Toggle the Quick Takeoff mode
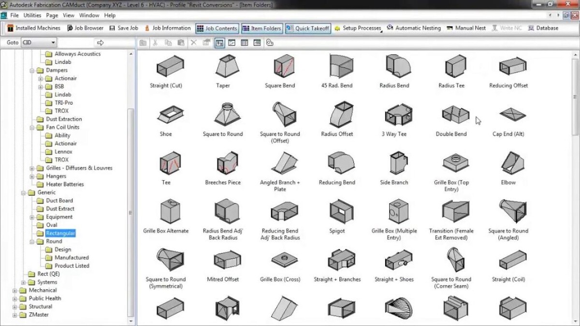Screen dimensions: 580x326 coord(307,28)
